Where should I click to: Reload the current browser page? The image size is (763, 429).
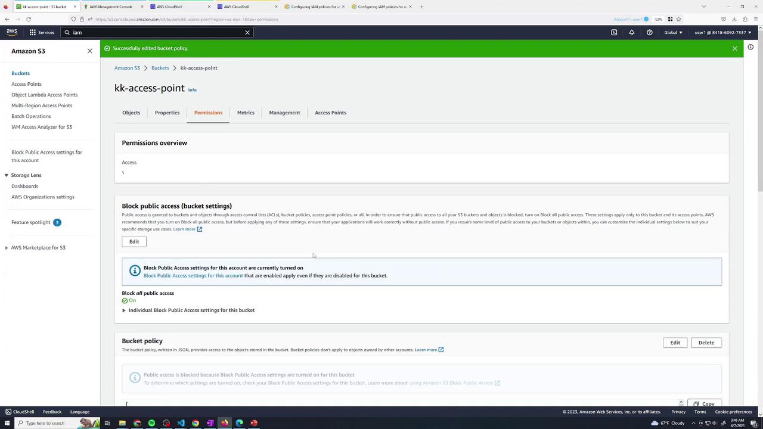tap(28, 19)
